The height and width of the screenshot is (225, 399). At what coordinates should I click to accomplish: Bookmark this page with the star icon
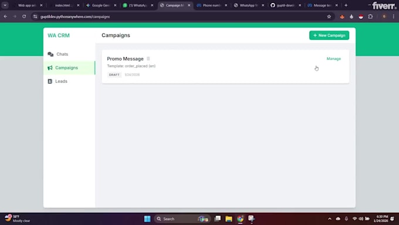(329, 16)
